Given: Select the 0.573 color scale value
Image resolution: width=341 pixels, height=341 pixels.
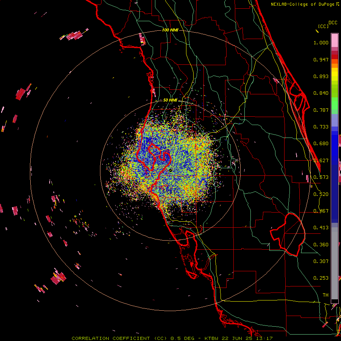Looking at the screenshot, I should click(321, 177).
